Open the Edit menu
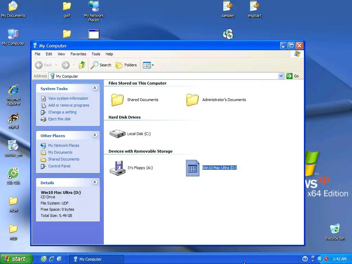 pyautogui.click(x=49, y=54)
